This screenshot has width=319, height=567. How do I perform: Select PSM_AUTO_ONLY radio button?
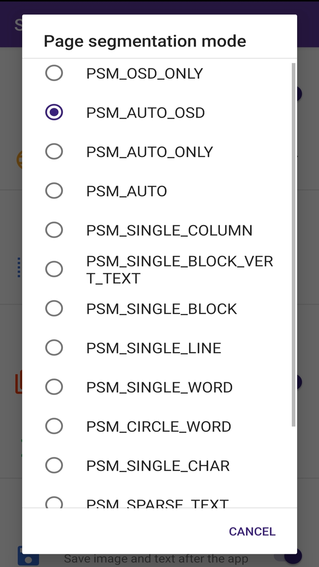54,151
